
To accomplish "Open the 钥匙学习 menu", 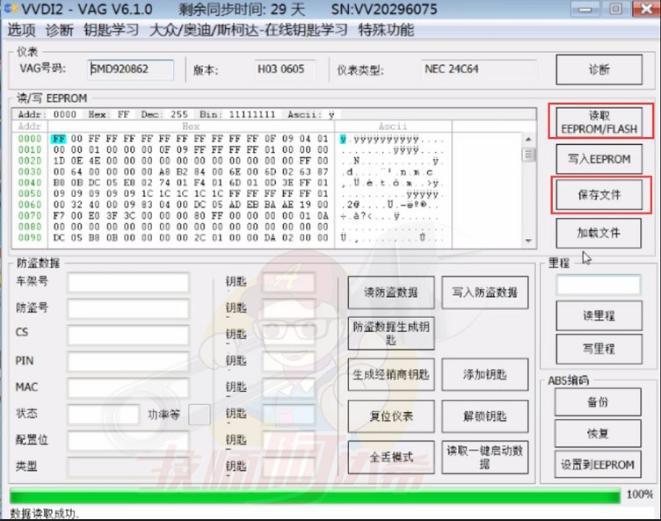I will (111, 30).
